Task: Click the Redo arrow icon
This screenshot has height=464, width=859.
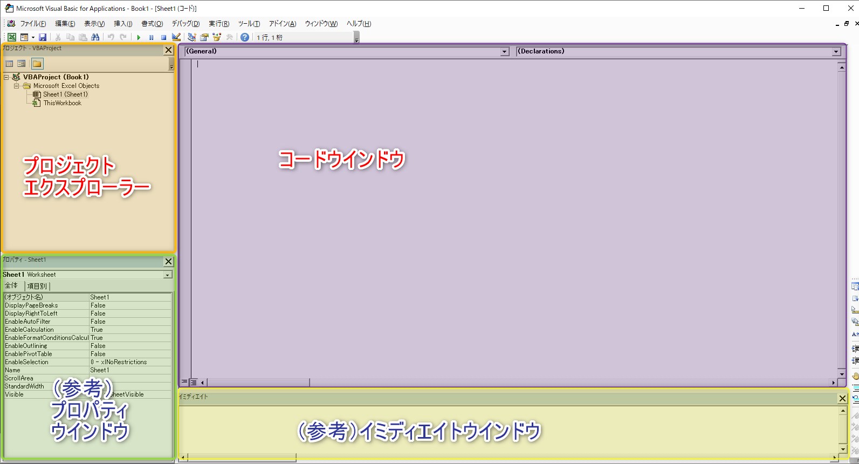Action: coord(123,37)
